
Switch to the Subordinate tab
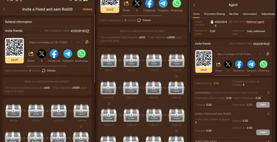click(268, 14)
